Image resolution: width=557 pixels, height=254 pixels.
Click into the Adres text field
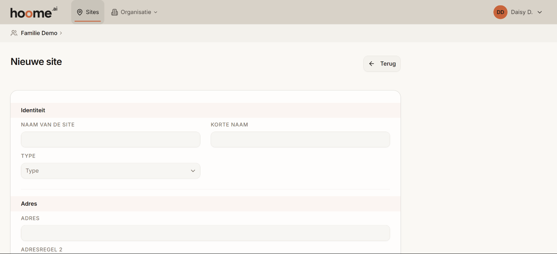point(205,233)
